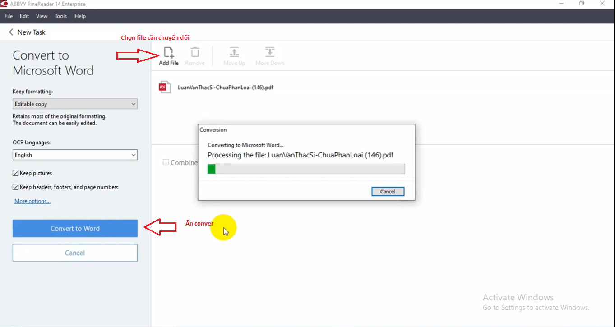
Task: Click the conversion progress bar
Action: [x=306, y=169]
